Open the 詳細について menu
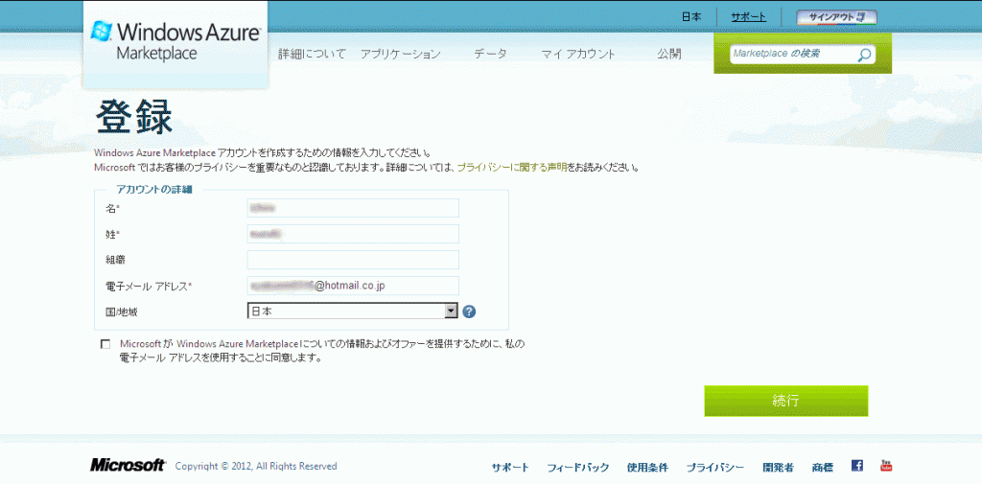982x484 pixels. [312, 55]
